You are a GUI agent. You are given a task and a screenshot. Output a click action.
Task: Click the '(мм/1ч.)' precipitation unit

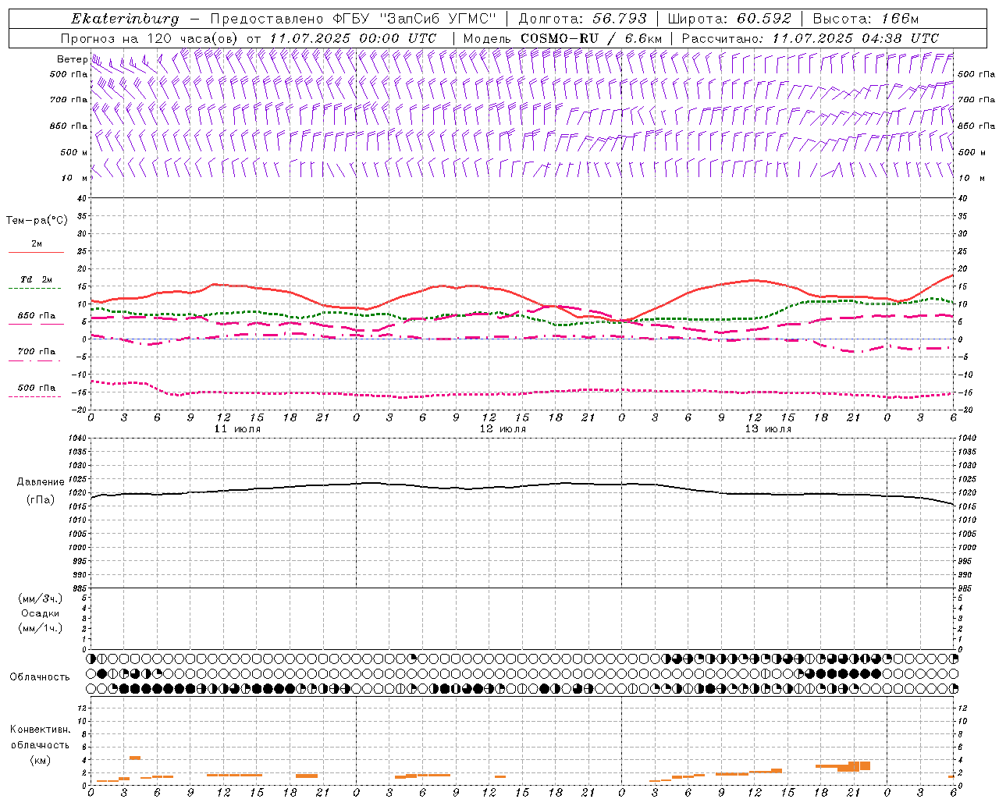click(40, 628)
